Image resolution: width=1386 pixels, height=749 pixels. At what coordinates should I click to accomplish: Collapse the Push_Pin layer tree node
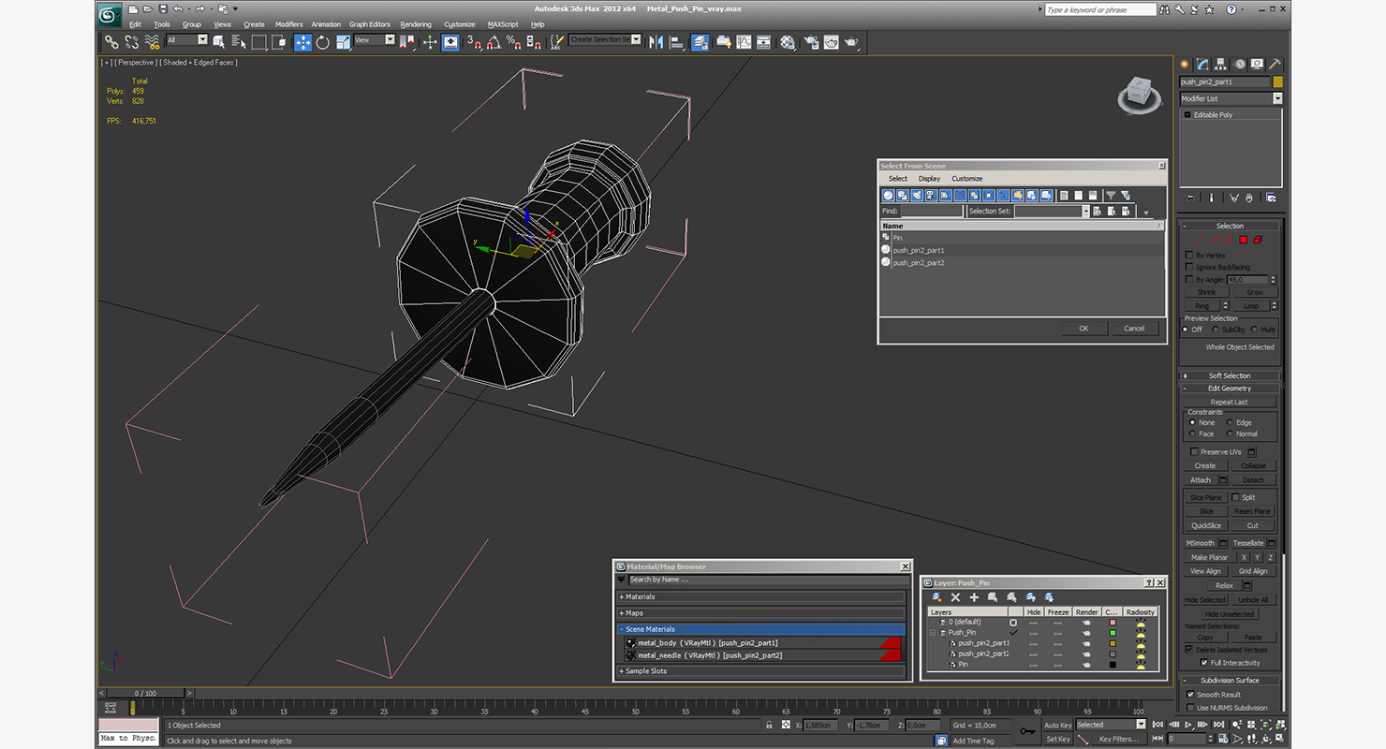point(933,633)
